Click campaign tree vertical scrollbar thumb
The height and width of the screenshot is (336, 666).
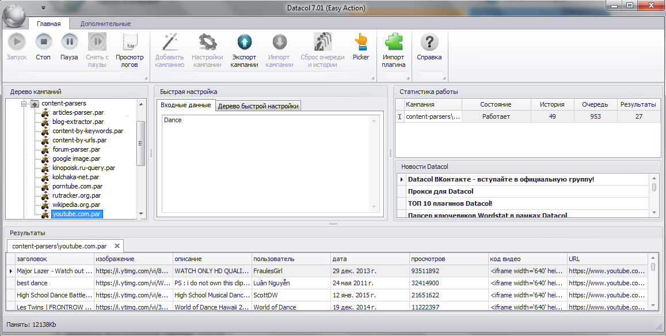[x=140, y=144]
